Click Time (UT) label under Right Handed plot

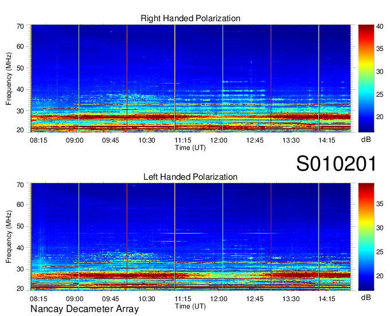pos(190,148)
